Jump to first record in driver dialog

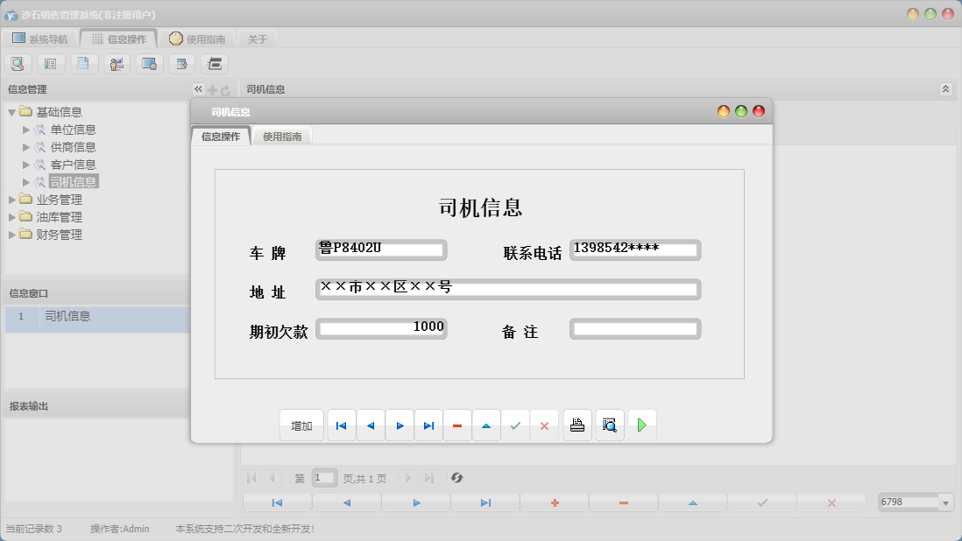tap(341, 425)
